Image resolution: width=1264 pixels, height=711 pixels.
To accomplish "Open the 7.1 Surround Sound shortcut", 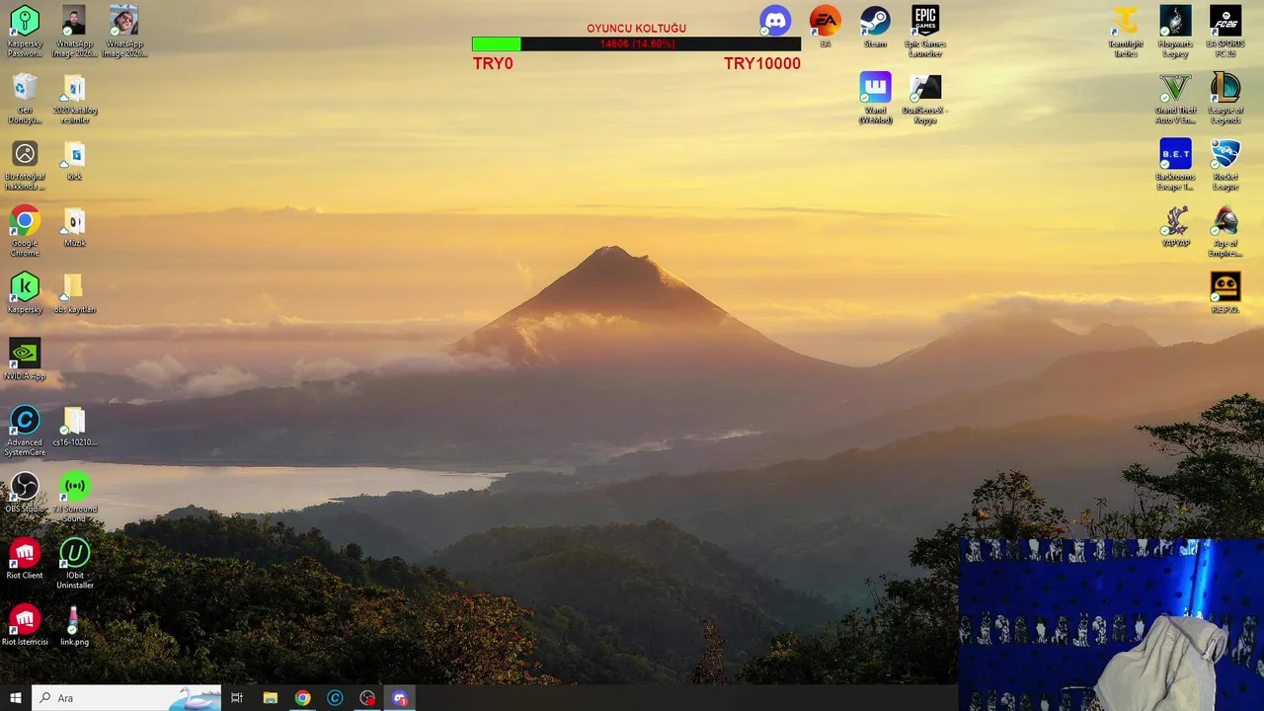I will coord(75,497).
